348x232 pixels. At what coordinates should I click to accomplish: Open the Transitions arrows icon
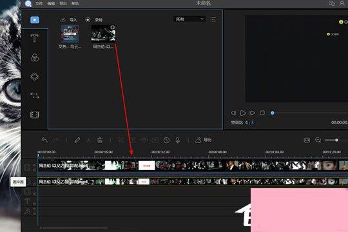coord(35,95)
